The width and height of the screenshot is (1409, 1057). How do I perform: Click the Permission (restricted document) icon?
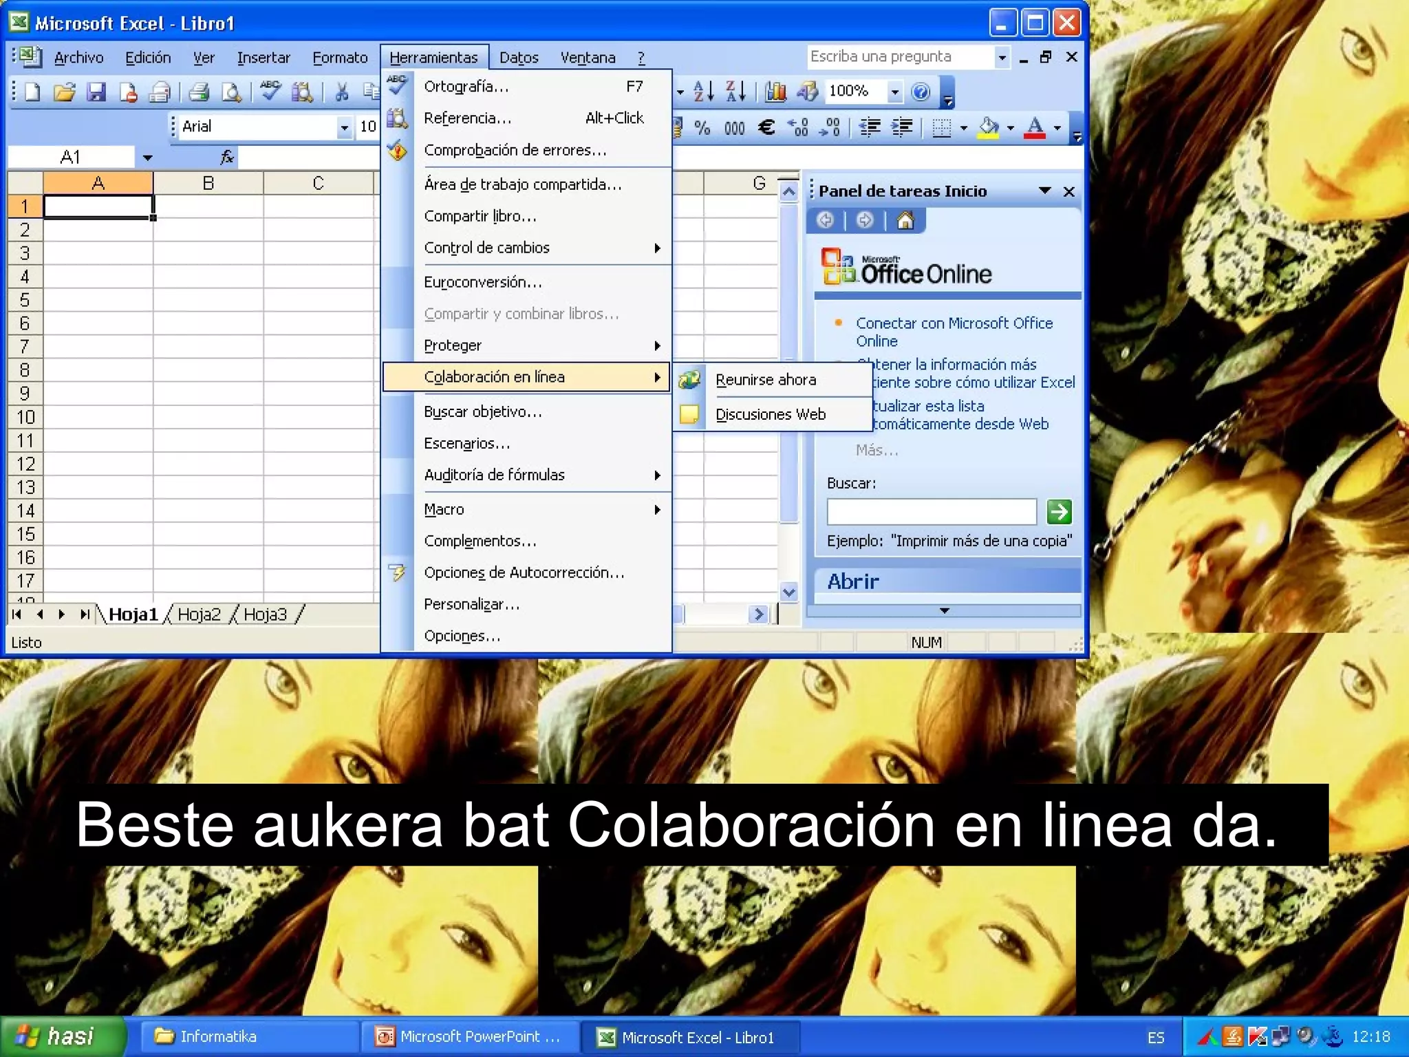(129, 92)
